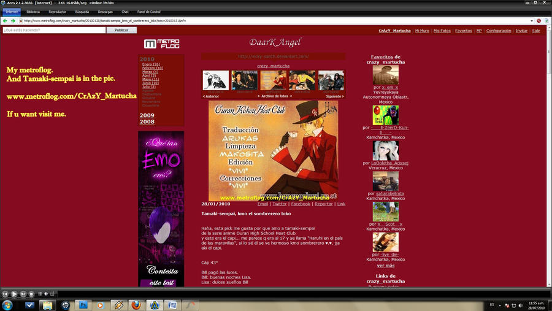This screenshot has height=311, width=552.
Task: Open the Ouran Kokou Host Club main image
Action: [273, 151]
